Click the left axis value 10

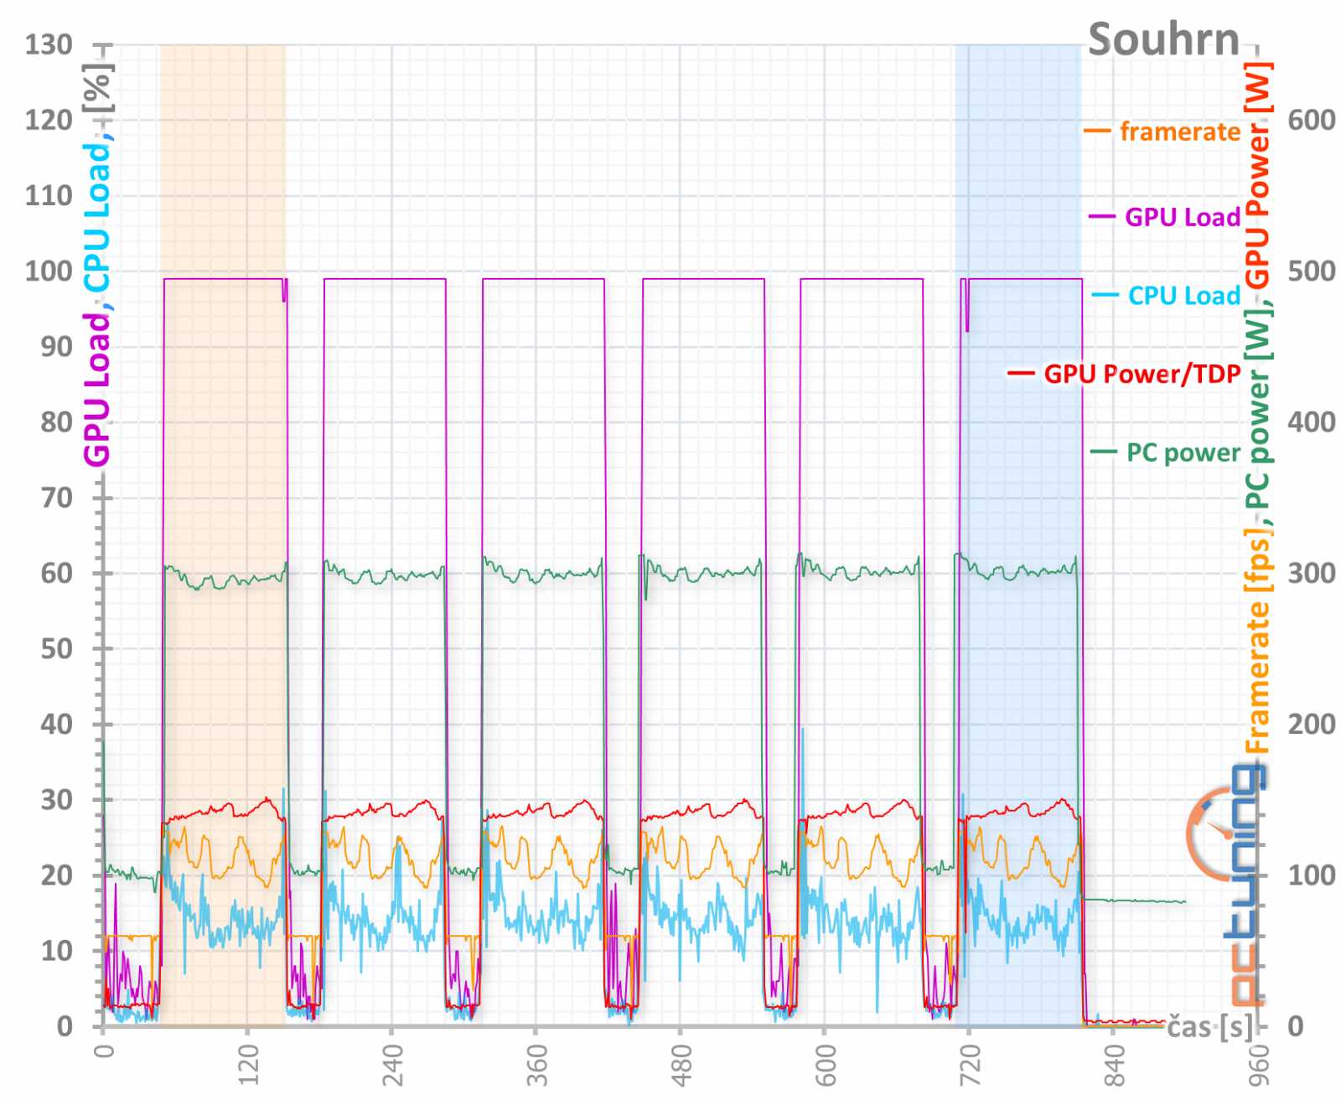tap(57, 951)
